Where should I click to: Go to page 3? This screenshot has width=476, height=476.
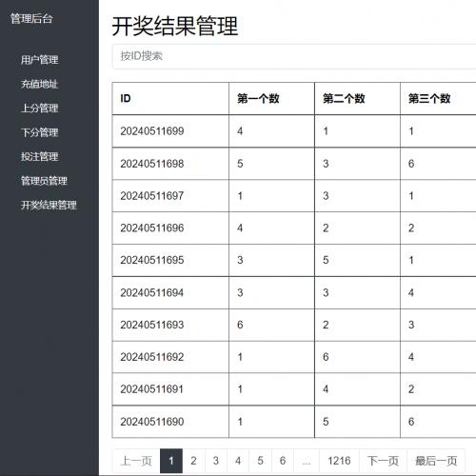click(x=216, y=461)
